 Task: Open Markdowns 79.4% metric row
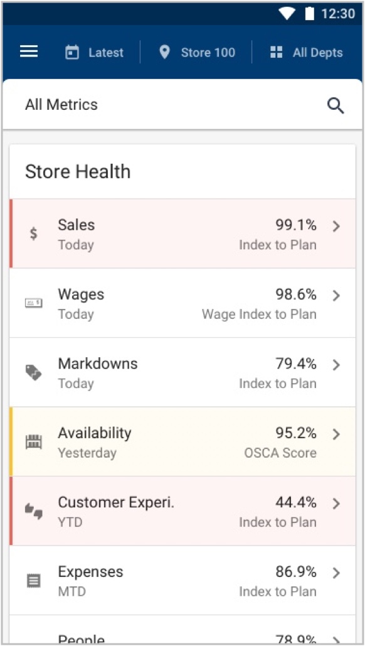[182, 372]
